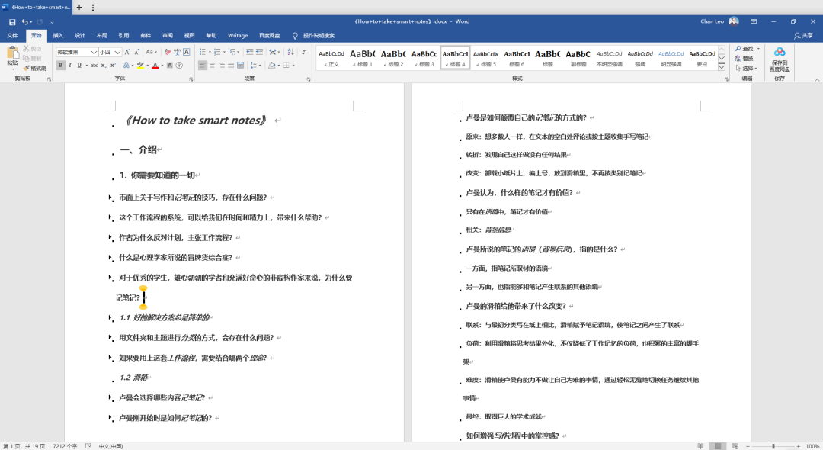Adjust the zoom slider in status bar
This screenshot has width=823, height=450.
pyautogui.click(x=773, y=446)
